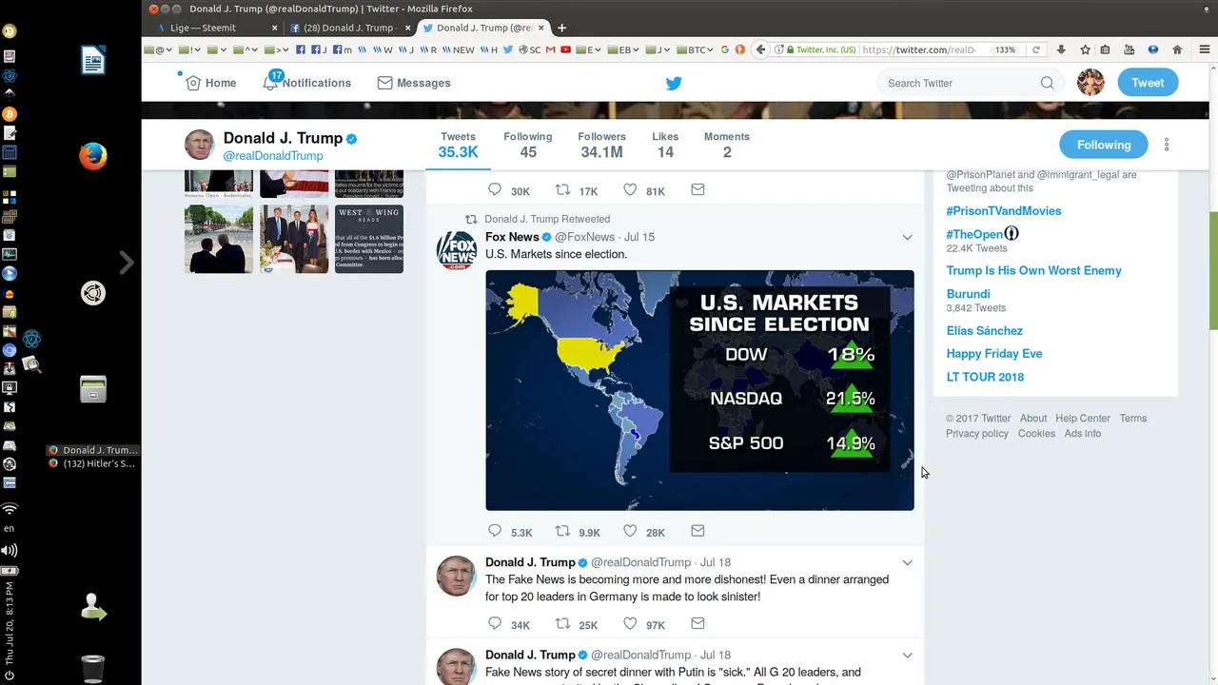This screenshot has width=1218, height=685.
Task: Retweet the Fox News markets tweet
Action: [562, 531]
